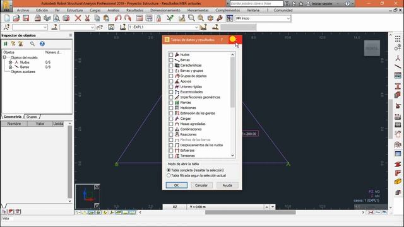
Task: Enable Desplazamientos de los nudos checkbox
Action: [x=171, y=145]
